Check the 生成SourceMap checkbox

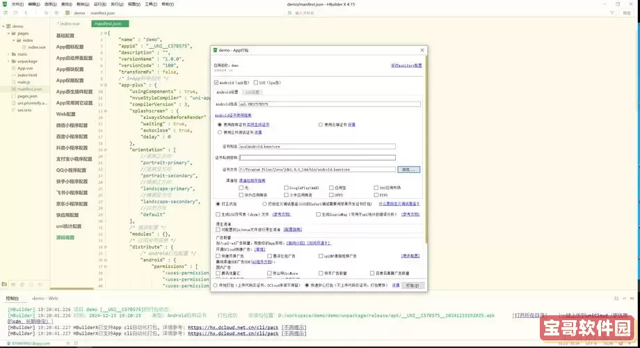tap(318, 214)
